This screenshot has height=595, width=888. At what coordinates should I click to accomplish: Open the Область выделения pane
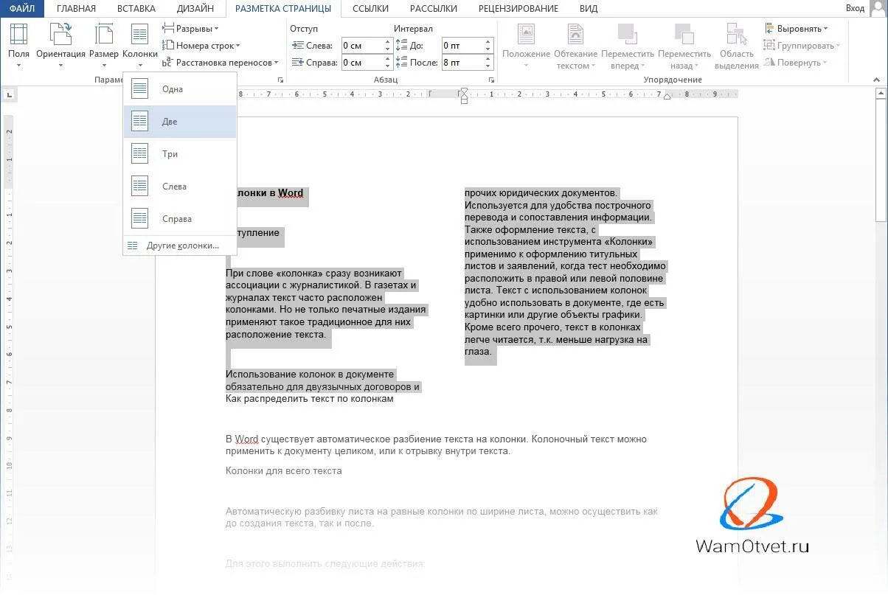click(x=737, y=46)
